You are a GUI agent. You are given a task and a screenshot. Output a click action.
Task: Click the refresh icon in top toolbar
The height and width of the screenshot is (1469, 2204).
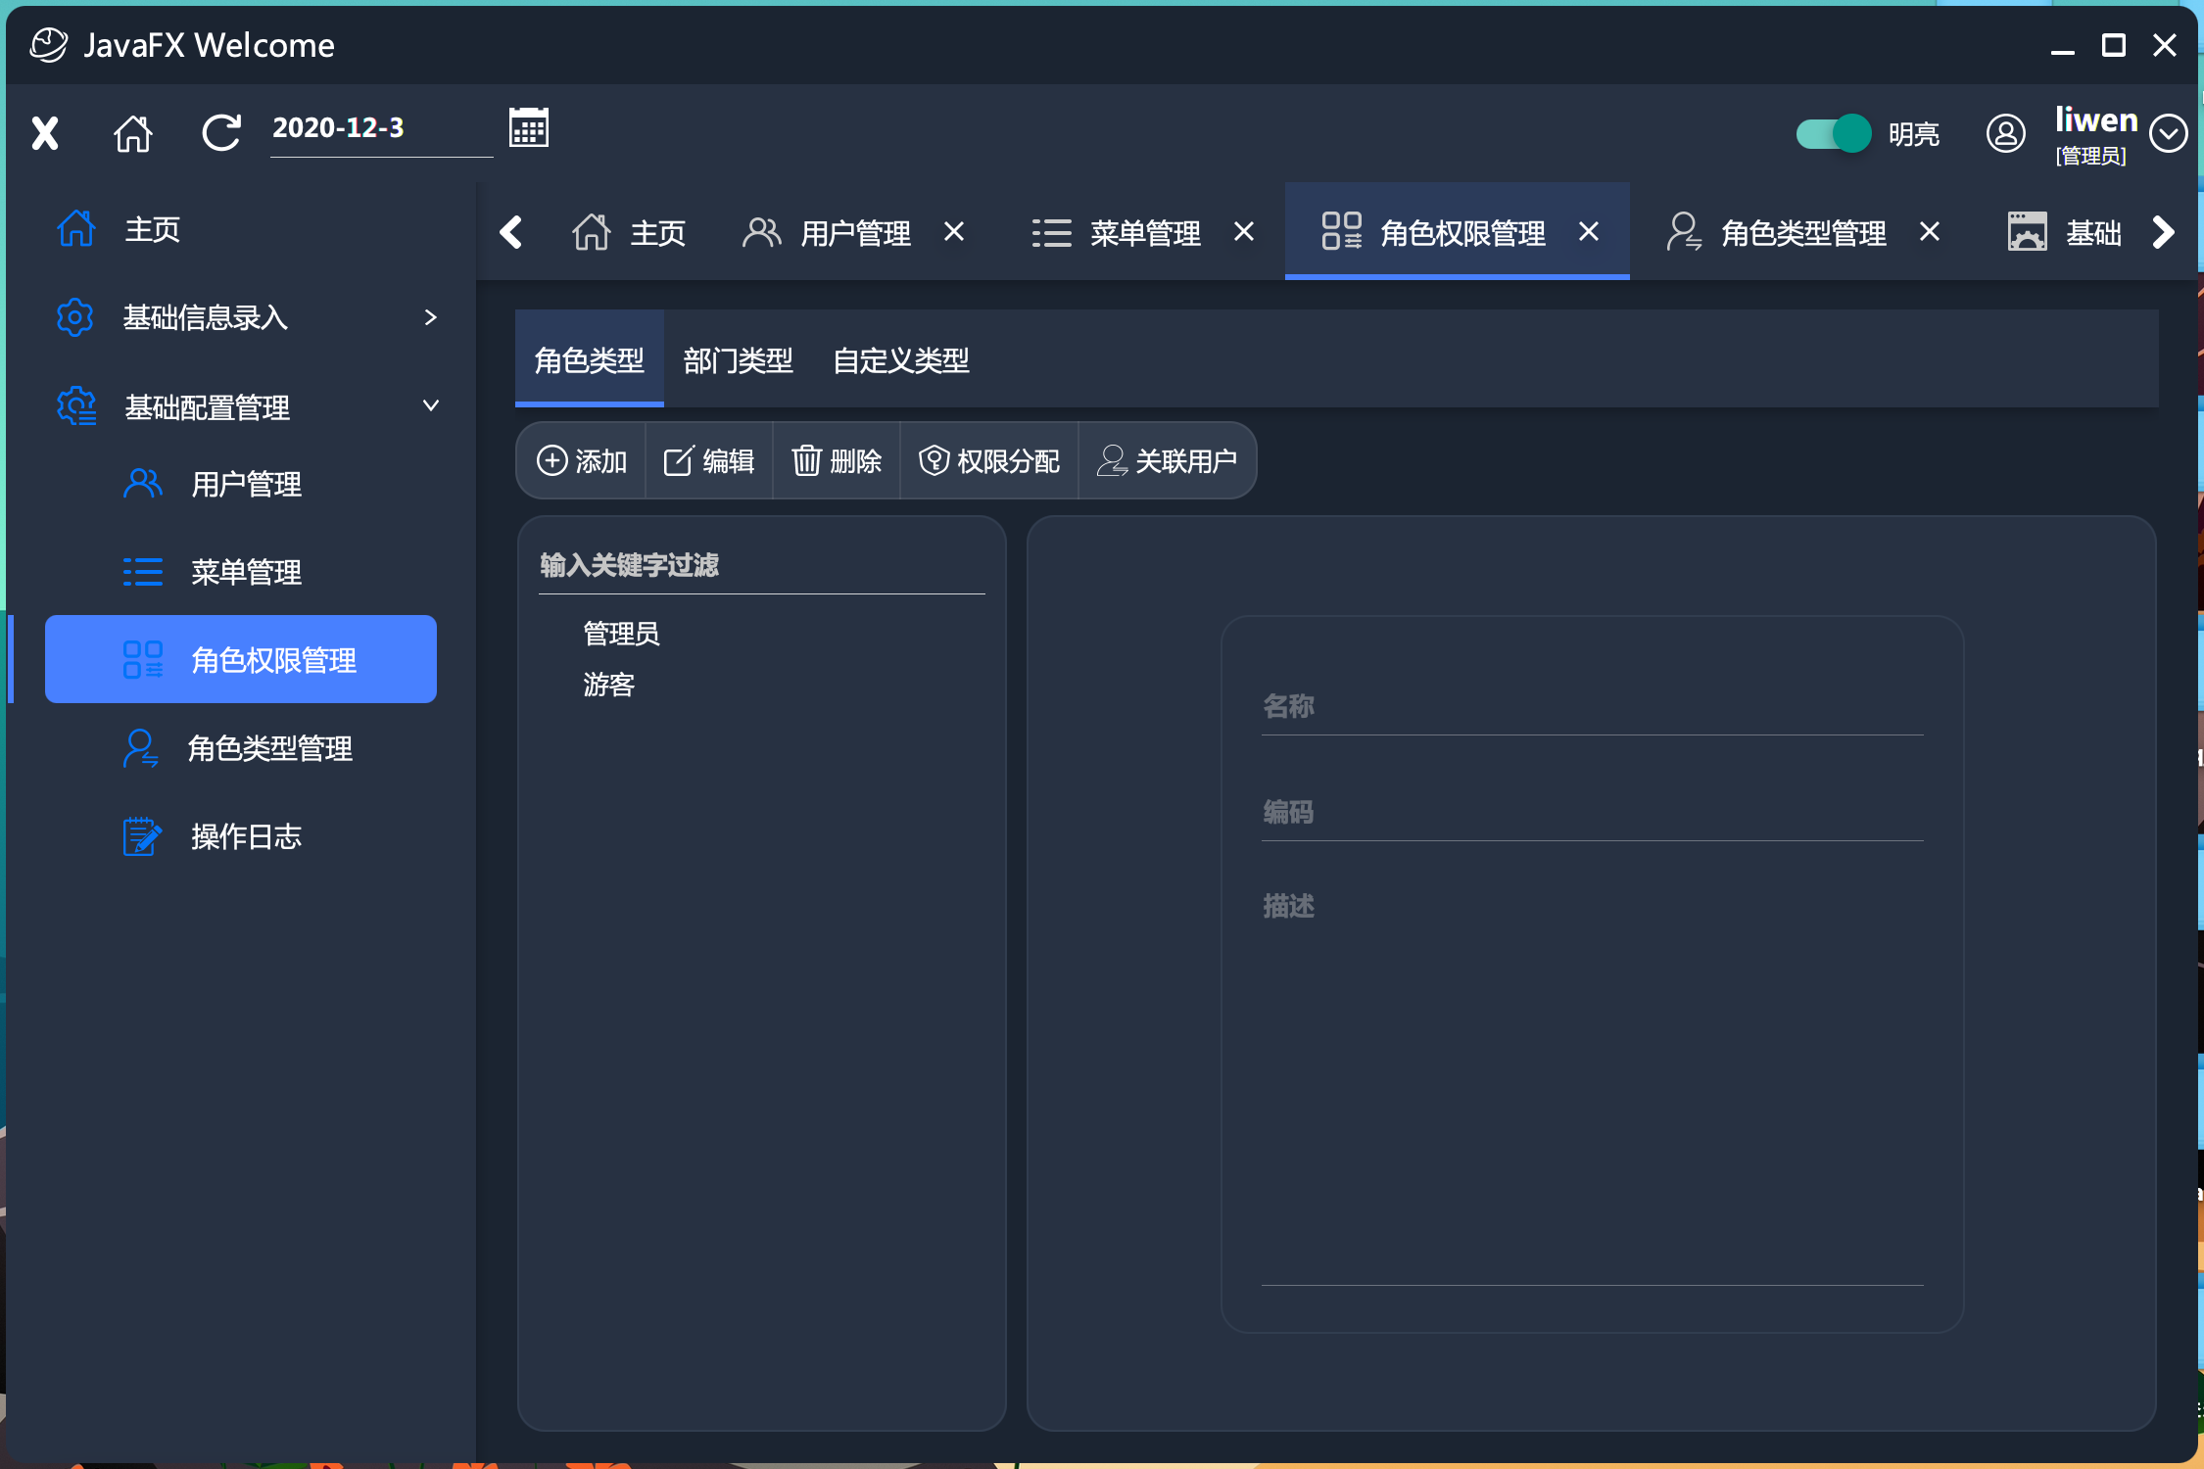coord(221,133)
